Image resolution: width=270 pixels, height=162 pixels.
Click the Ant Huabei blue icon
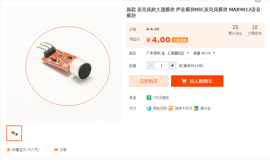149,108
